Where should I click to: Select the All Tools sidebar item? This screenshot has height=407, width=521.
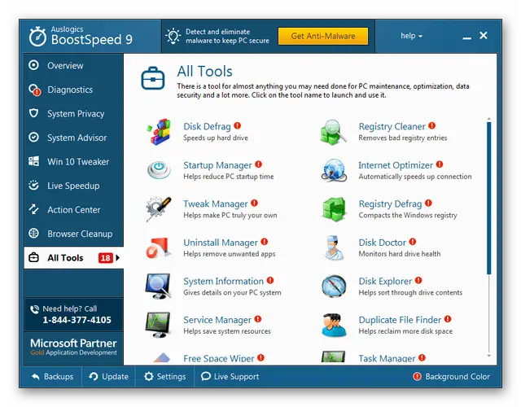click(x=74, y=257)
